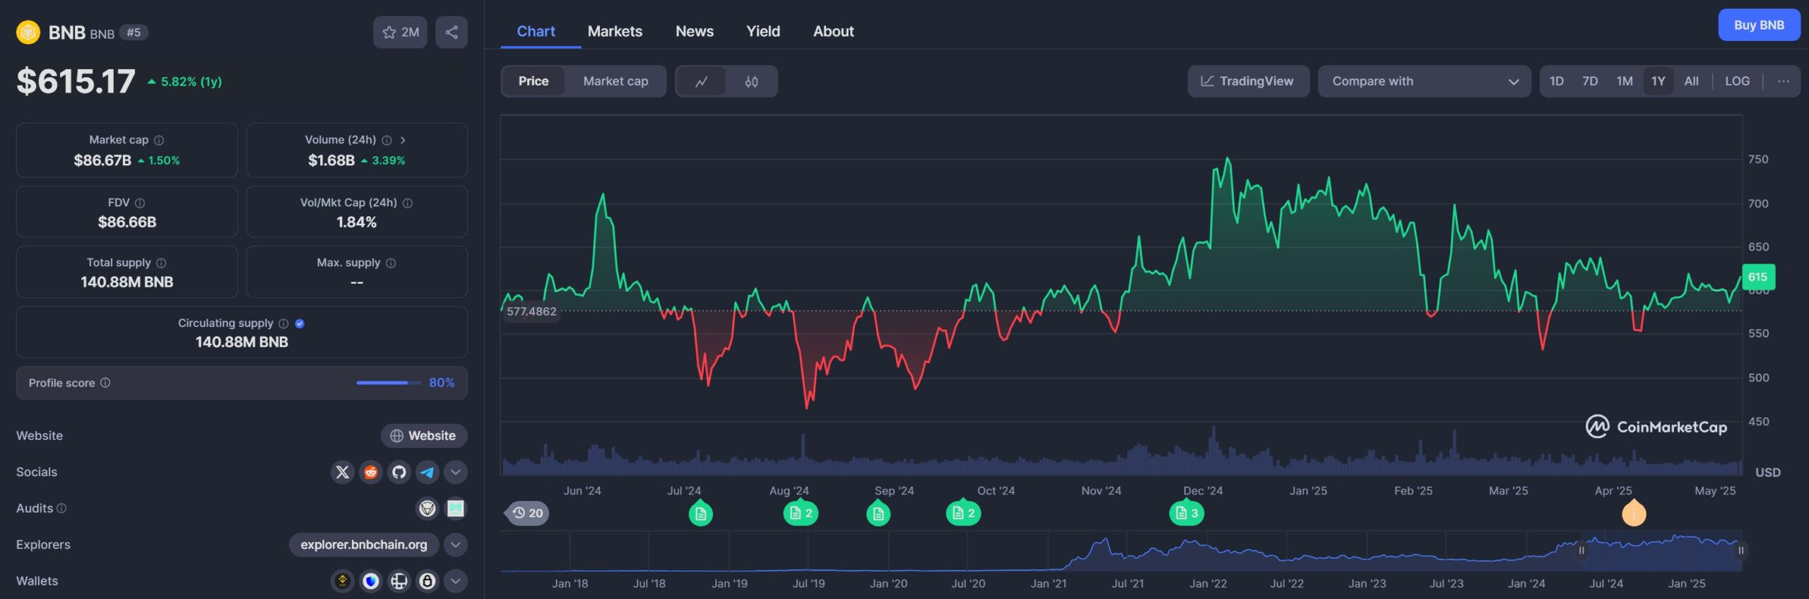Expand more wallets chevron
Image resolution: width=1809 pixels, height=599 pixels.
coord(456,581)
